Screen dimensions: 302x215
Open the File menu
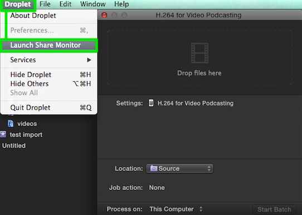point(45,4)
